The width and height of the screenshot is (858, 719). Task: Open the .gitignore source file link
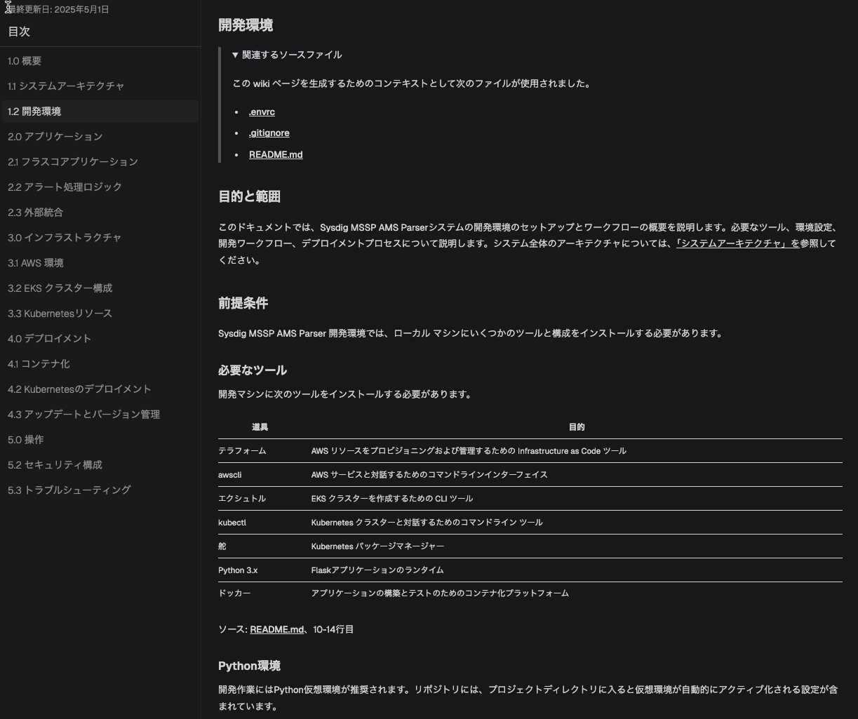[x=269, y=133]
